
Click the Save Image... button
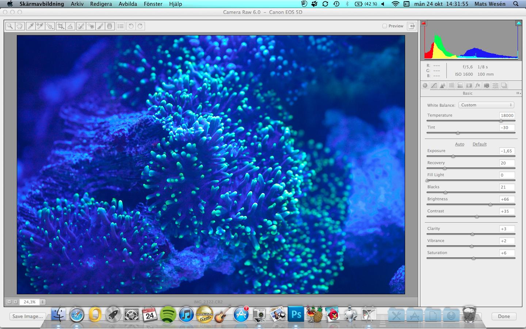(x=27, y=317)
